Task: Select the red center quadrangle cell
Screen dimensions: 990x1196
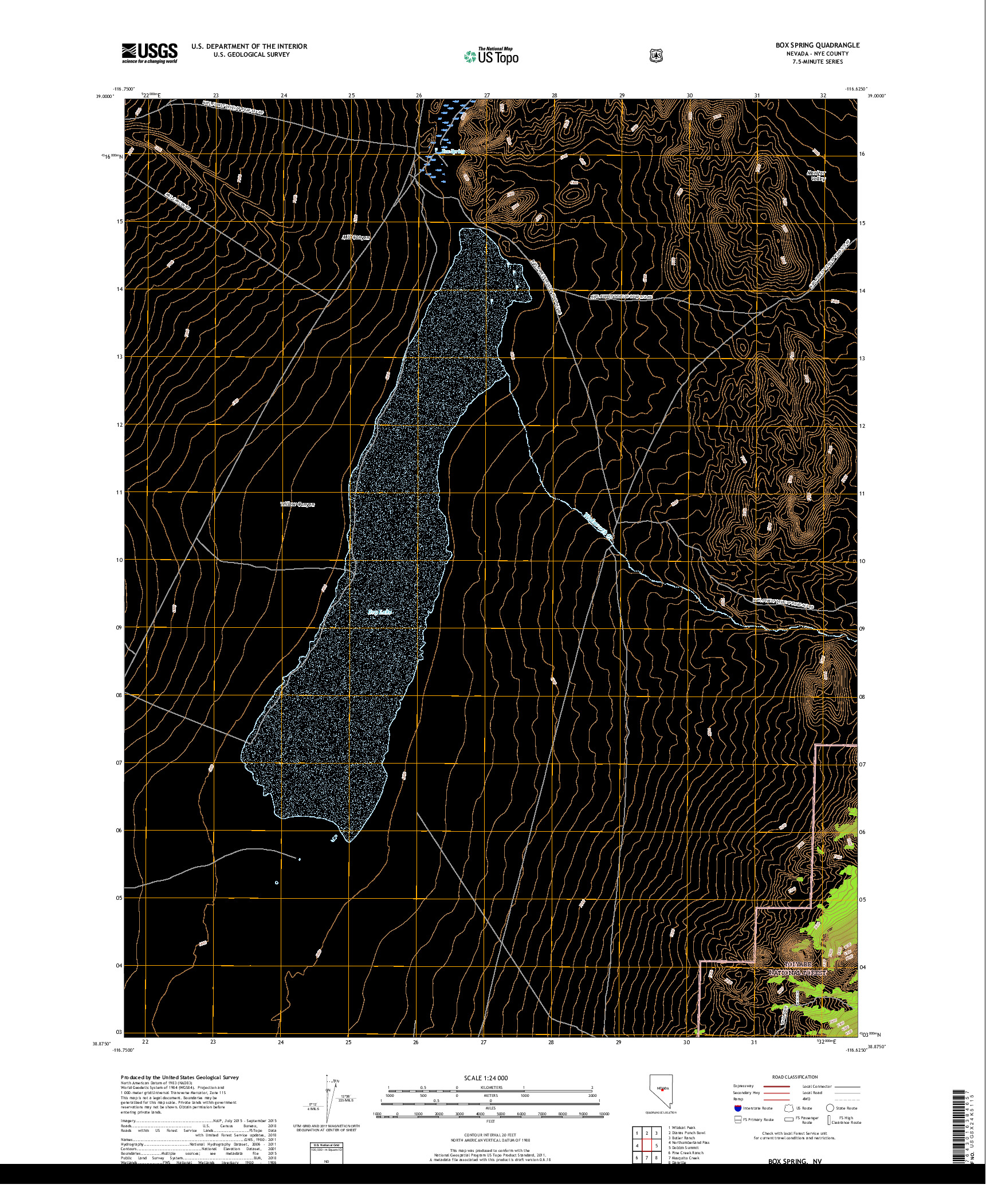Action: point(647,1146)
